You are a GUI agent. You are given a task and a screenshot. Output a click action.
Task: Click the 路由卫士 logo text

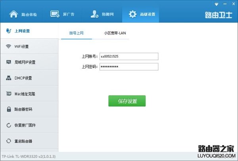219,15
